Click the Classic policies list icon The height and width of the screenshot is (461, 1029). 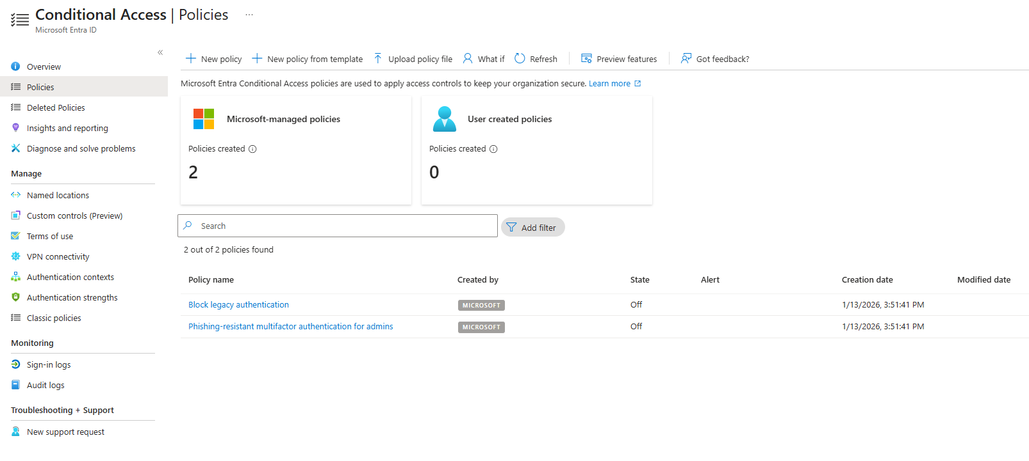click(15, 318)
